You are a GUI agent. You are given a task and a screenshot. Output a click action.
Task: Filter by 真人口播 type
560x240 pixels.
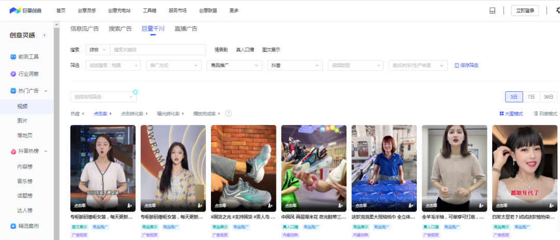click(x=245, y=50)
